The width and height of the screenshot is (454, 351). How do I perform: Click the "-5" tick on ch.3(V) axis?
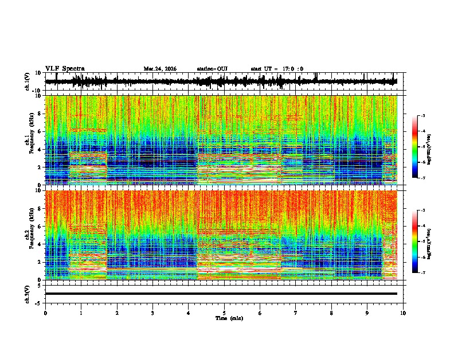click(x=39, y=303)
